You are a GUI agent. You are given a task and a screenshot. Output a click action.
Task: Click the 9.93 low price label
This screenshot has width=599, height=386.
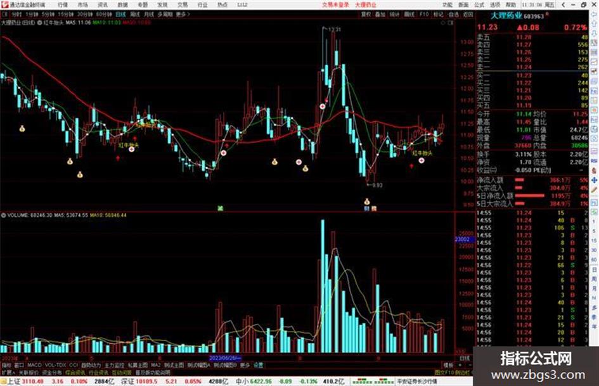[x=377, y=185]
